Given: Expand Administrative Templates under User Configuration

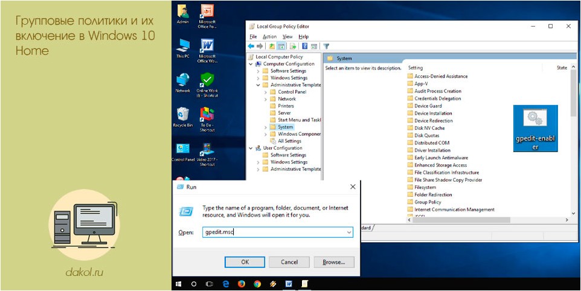Looking at the screenshot, I should (x=258, y=169).
